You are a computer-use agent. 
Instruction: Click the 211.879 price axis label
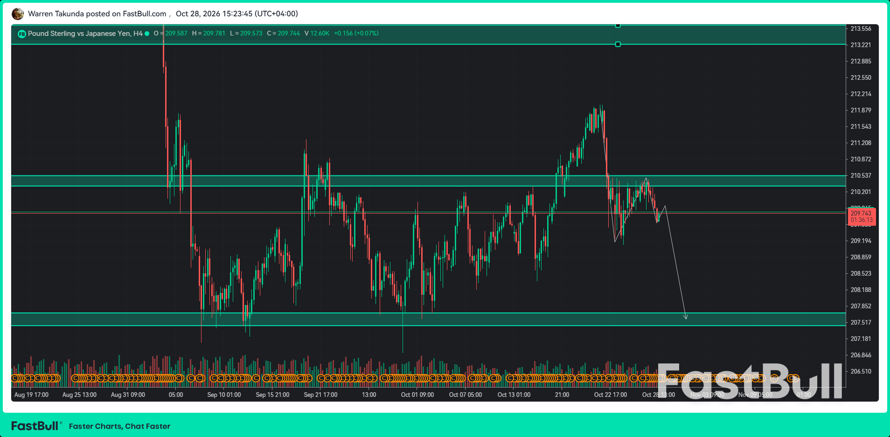pyautogui.click(x=861, y=110)
